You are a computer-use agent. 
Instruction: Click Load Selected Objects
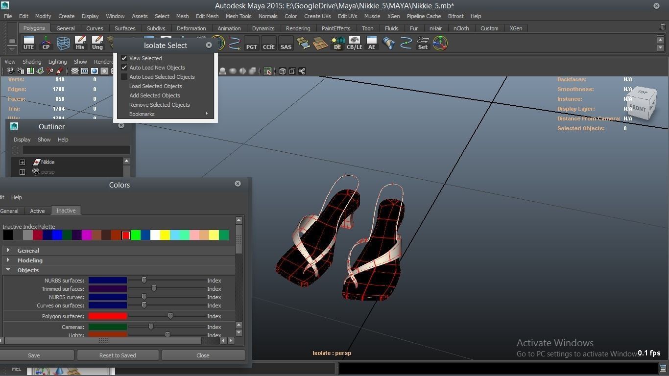(155, 86)
